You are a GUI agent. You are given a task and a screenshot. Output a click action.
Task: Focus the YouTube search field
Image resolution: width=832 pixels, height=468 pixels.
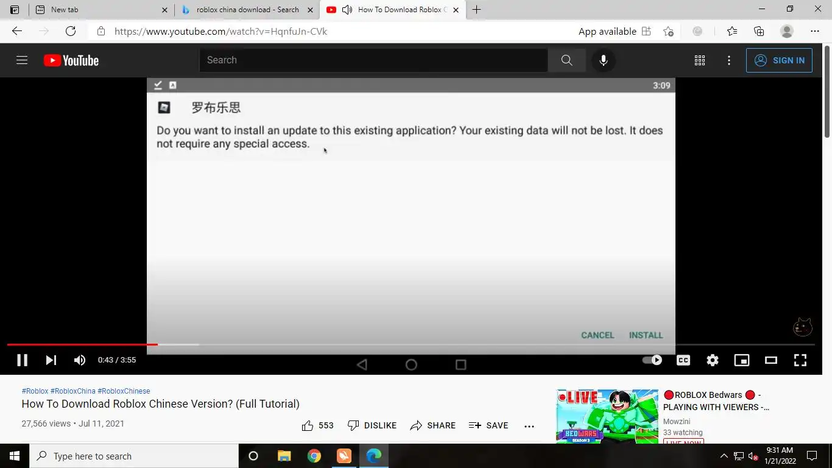click(373, 60)
